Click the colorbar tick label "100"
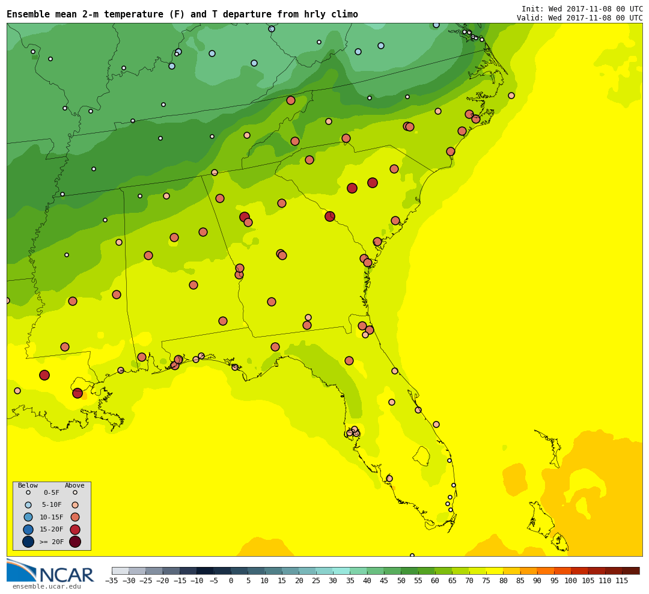 (571, 581)
